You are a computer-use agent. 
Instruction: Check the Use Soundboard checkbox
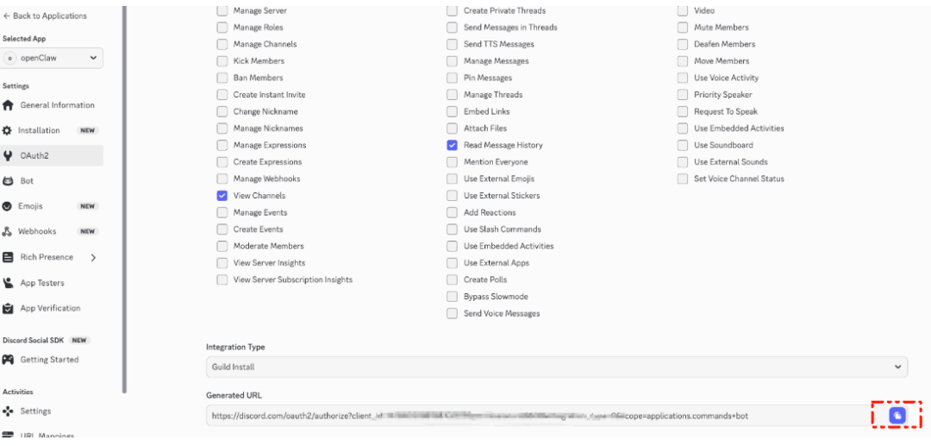coord(683,145)
